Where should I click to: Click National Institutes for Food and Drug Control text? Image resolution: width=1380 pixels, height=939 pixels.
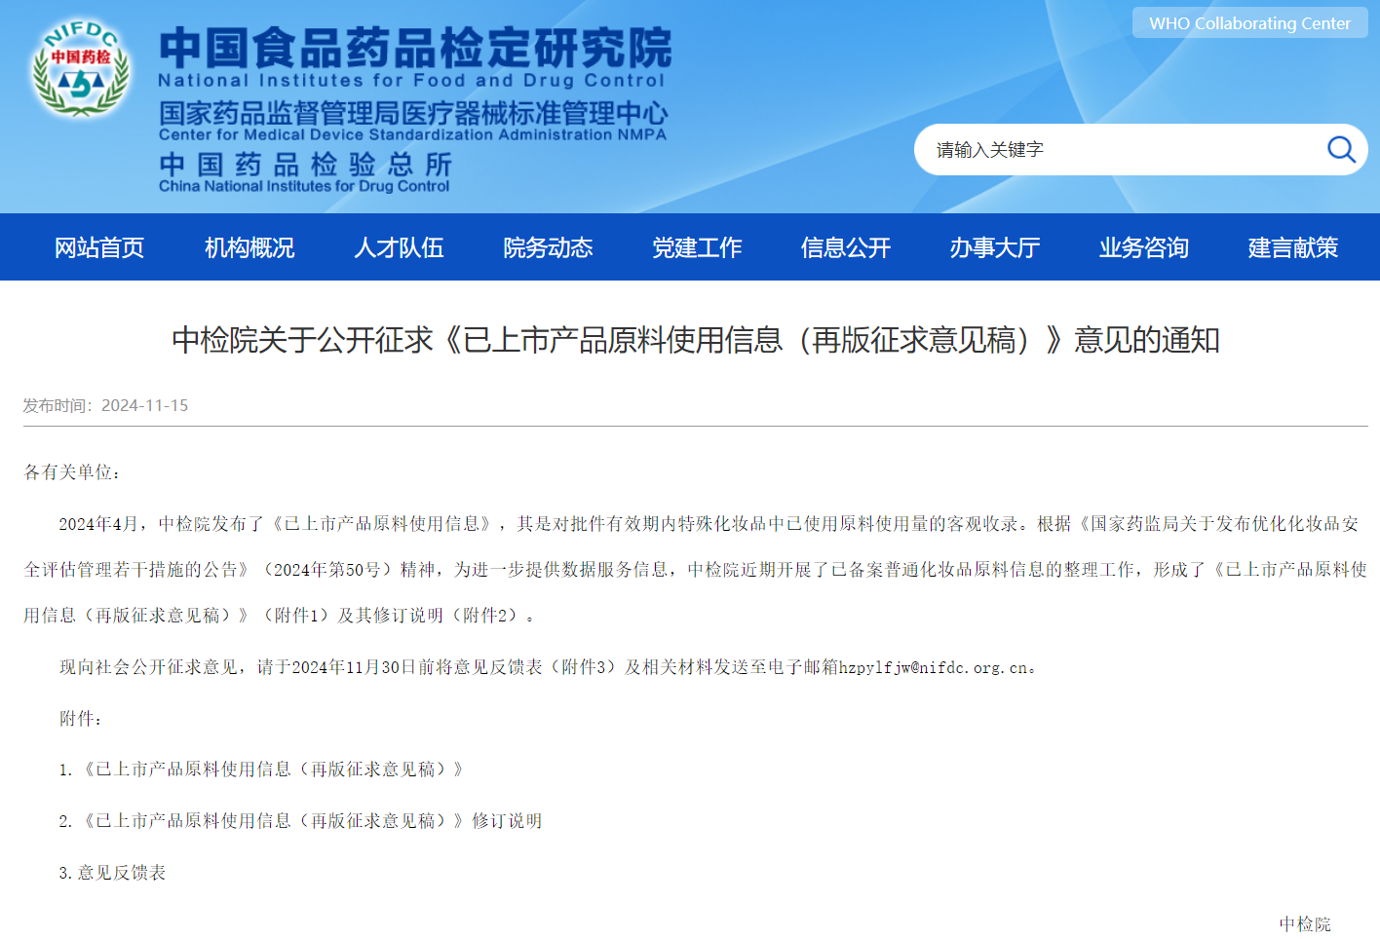[x=411, y=81]
